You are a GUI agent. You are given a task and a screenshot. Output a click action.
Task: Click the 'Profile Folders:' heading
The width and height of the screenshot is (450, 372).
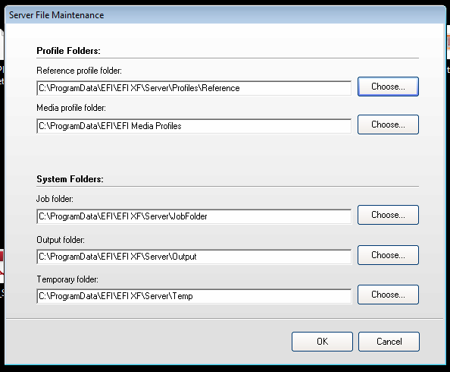pos(69,51)
